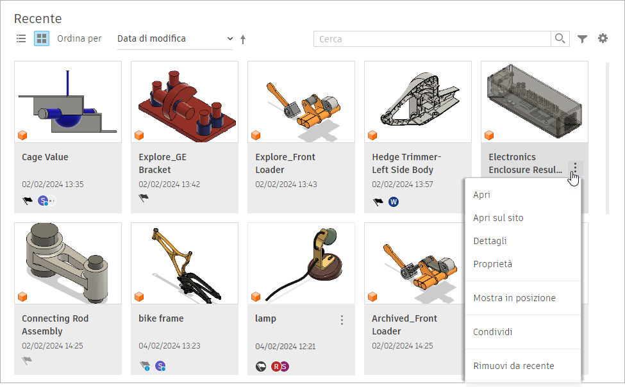Screen dimensions: 625x387
Task: Open the Archived_Front Loader thumbnail
Action: pyautogui.click(x=415, y=263)
